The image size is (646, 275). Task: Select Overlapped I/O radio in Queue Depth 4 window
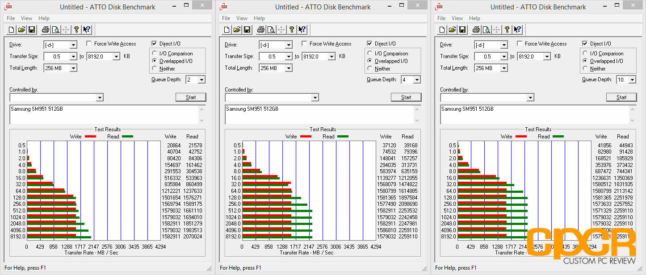click(370, 61)
